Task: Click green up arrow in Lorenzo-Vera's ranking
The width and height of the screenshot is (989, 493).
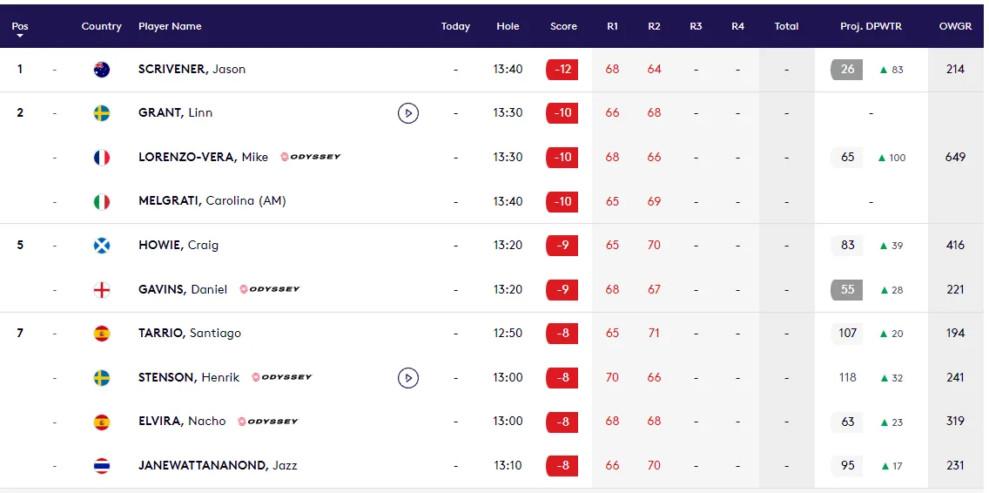Action: click(882, 157)
